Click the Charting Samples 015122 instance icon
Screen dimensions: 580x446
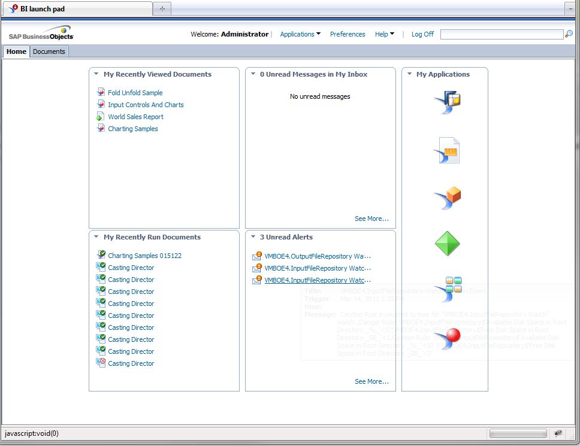coord(101,254)
